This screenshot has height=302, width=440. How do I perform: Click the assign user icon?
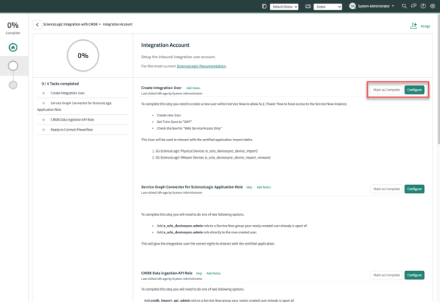pos(414,26)
